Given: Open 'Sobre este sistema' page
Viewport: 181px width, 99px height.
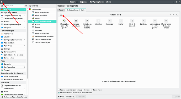Looking at the screenshot, I should pyautogui.click(x=13, y=76).
